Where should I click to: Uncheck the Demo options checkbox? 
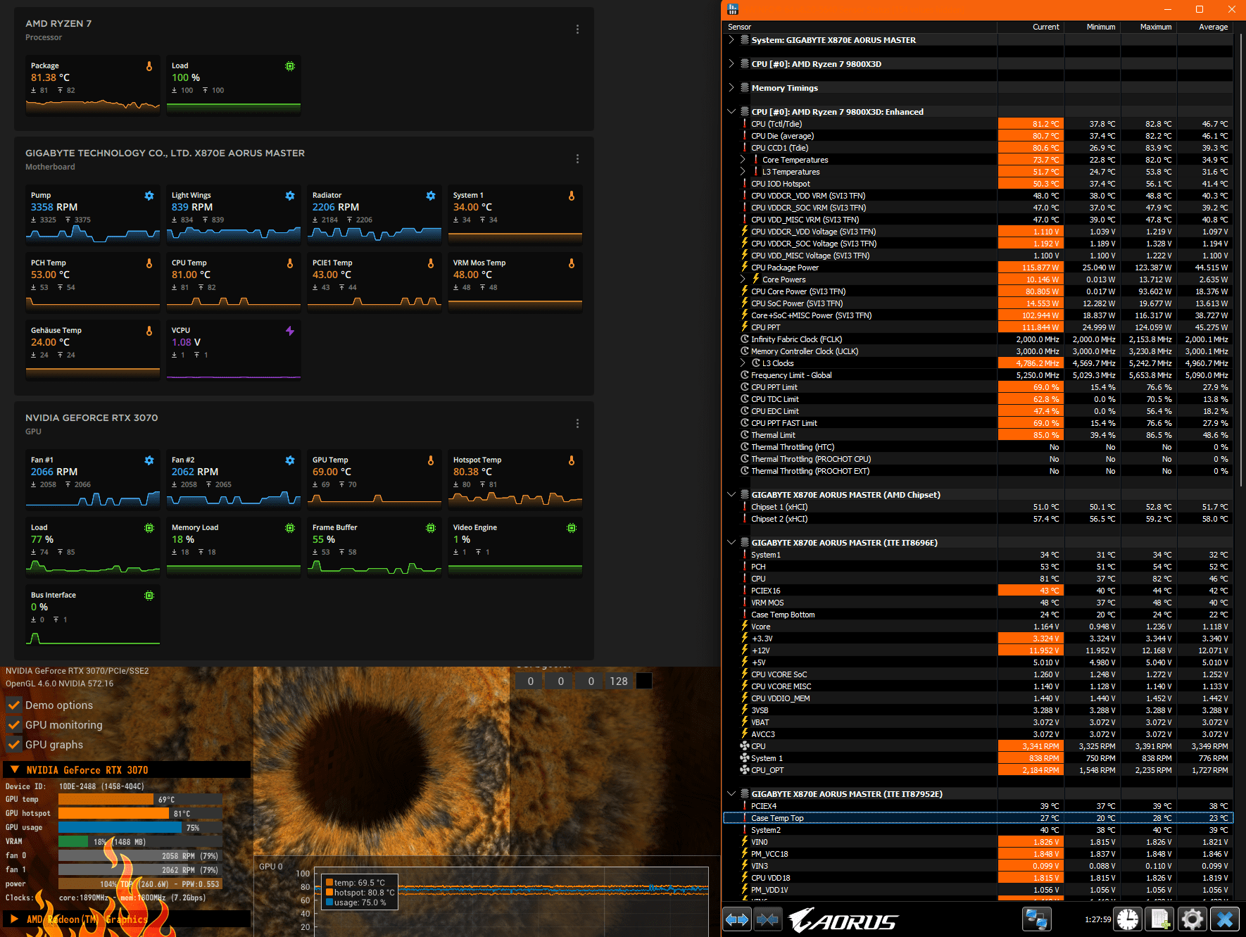click(13, 705)
